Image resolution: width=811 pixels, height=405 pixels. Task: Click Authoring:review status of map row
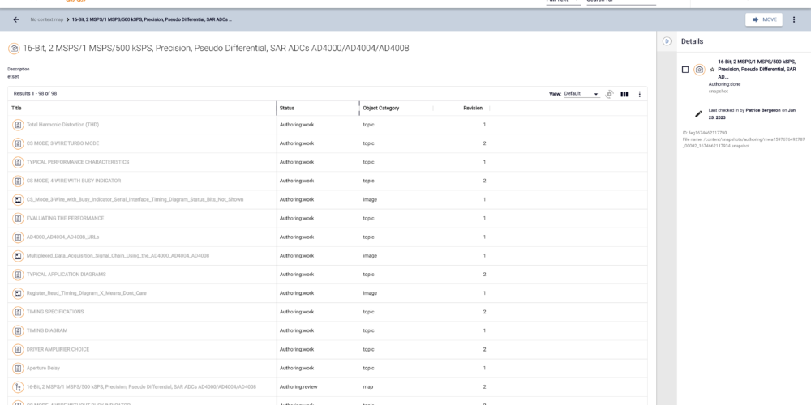coord(298,386)
